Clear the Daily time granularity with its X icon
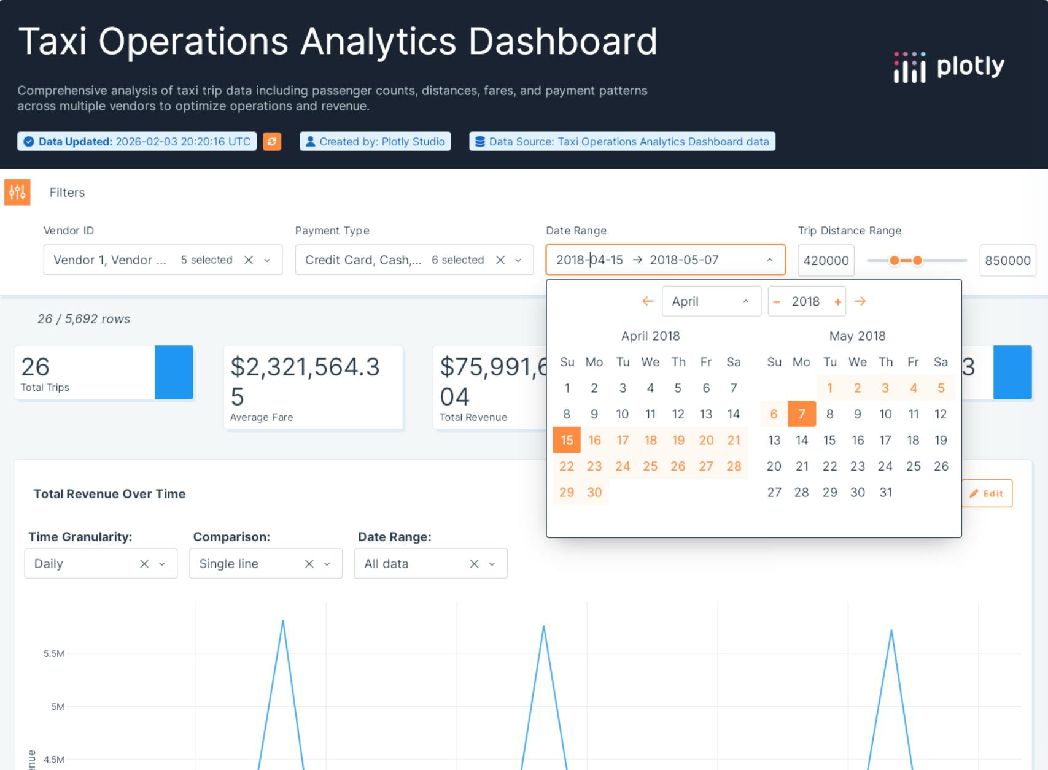The height and width of the screenshot is (770, 1048). (143, 563)
